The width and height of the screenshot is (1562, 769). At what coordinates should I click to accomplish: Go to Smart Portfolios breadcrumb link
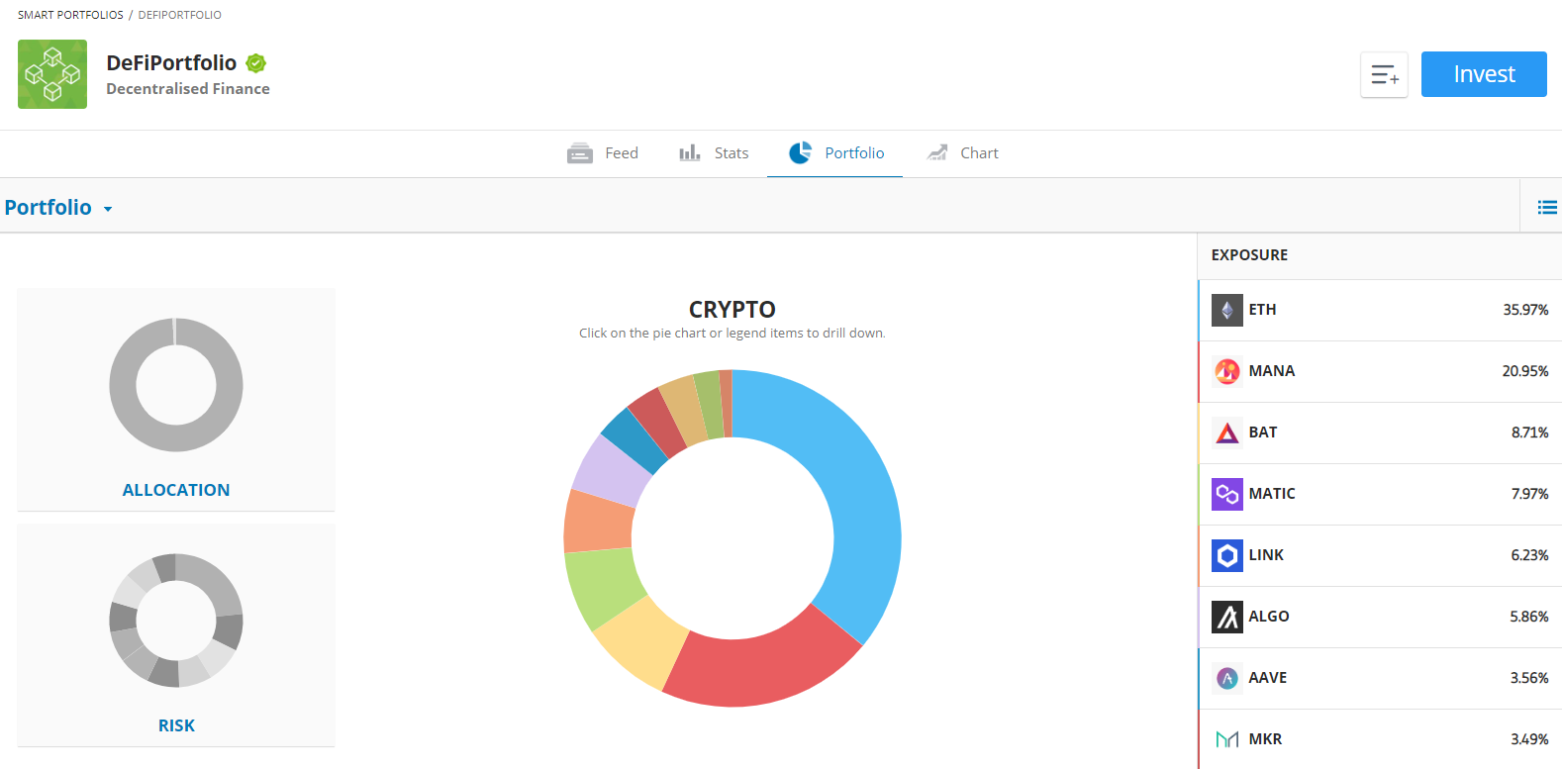(70, 15)
